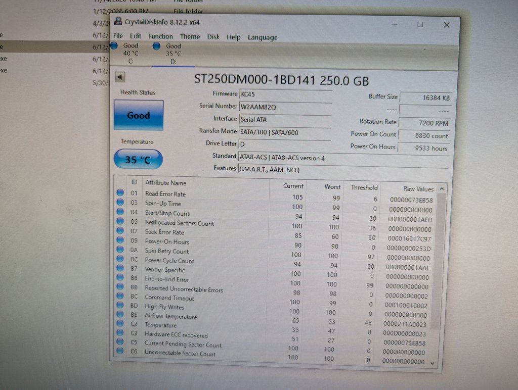Click the Threshold column header
This screenshot has width=518, height=390.
pos(364,188)
